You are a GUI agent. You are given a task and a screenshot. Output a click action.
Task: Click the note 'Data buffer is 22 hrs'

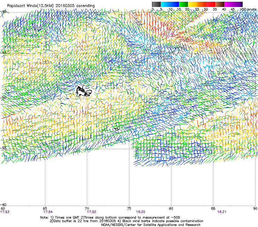coord(71,221)
